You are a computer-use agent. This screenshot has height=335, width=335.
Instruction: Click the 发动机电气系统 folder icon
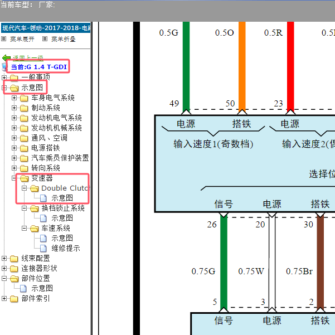pos(24,118)
